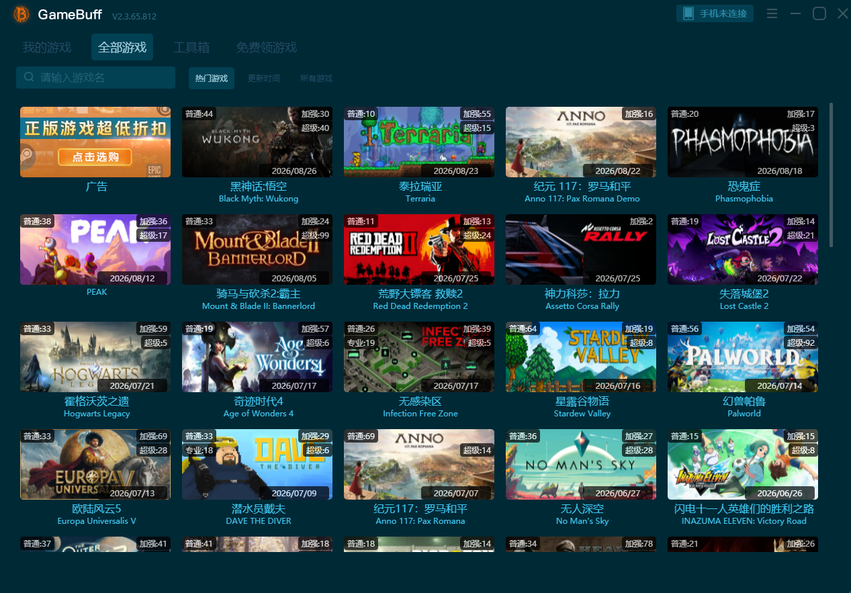Open DAVE THE DIVER cover

coord(257,464)
